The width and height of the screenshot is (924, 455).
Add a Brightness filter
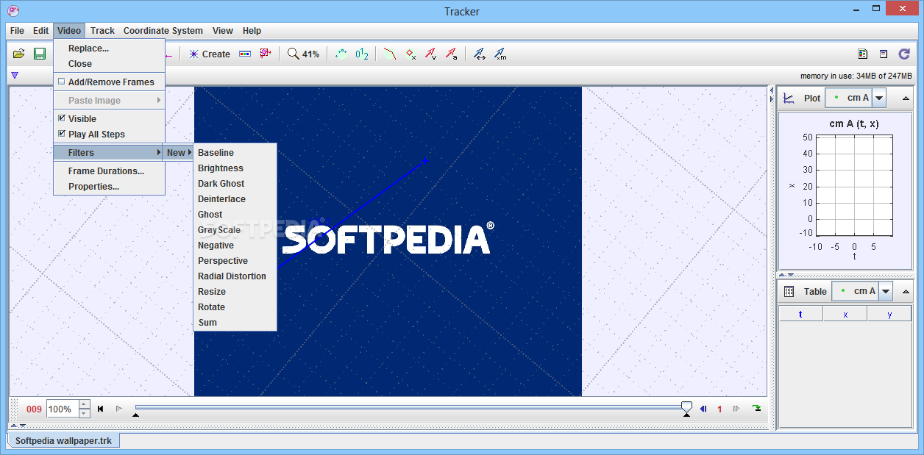tap(235, 168)
